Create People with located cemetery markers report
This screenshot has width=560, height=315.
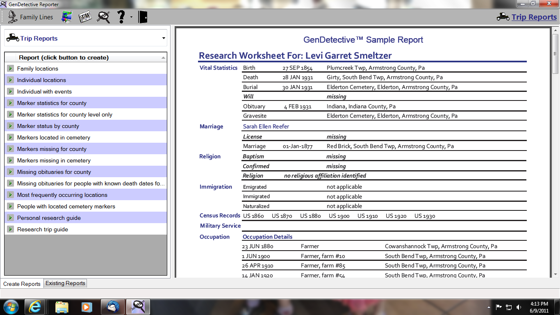click(11, 206)
